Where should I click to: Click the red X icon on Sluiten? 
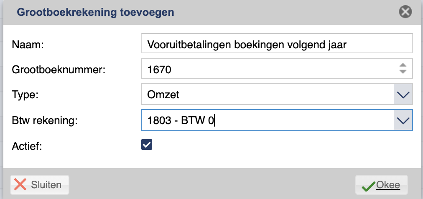(x=20, y=185)
